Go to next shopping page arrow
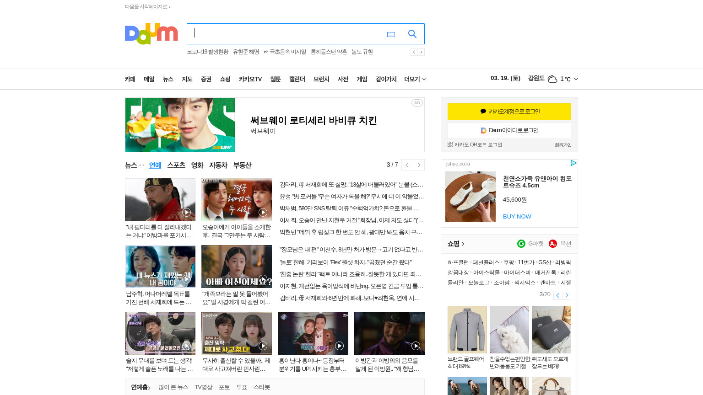Viewport: 703px width, 395px height. coord(567,295)
